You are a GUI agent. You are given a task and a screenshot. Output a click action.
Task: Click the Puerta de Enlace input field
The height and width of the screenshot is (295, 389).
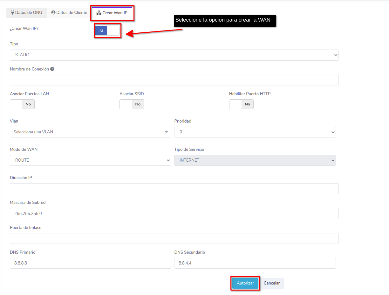coord(174,238)
